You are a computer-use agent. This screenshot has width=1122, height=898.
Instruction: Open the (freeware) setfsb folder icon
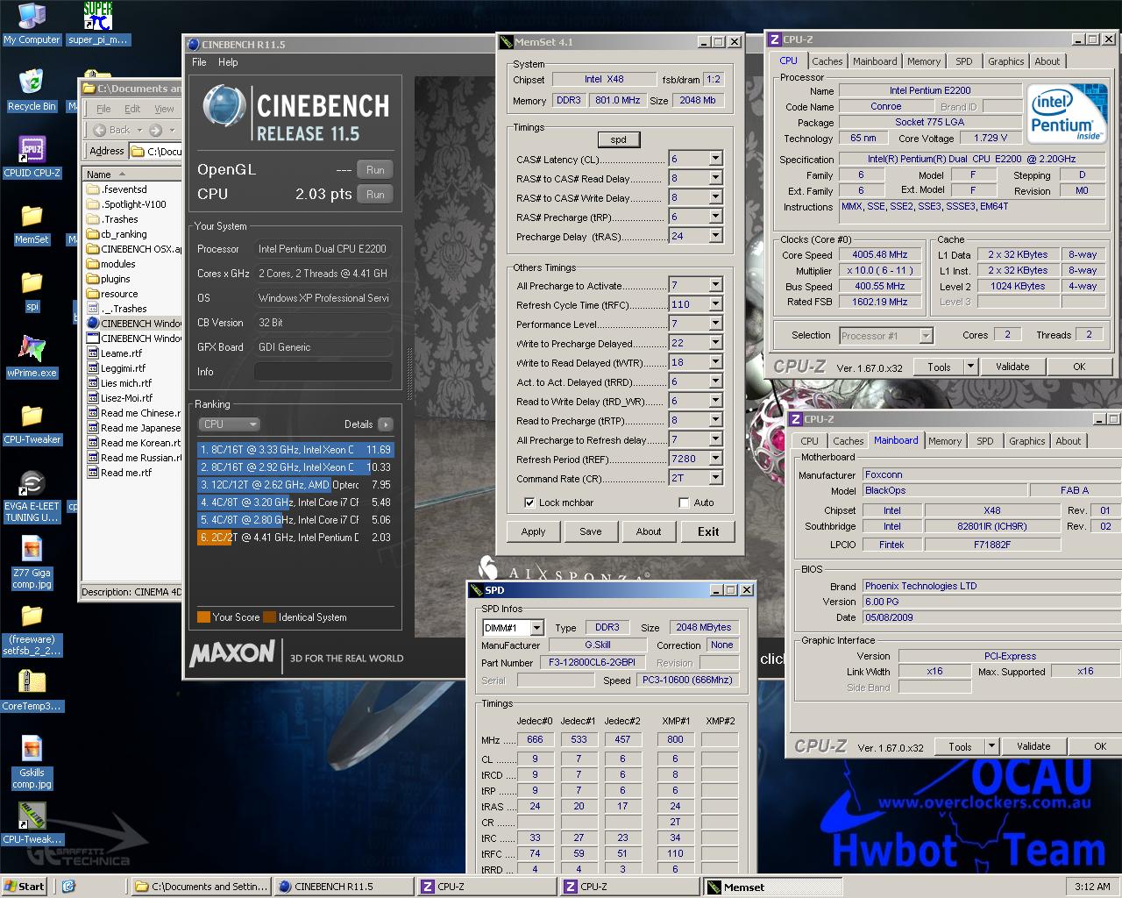pyautogui.click(x=32, y=631)
